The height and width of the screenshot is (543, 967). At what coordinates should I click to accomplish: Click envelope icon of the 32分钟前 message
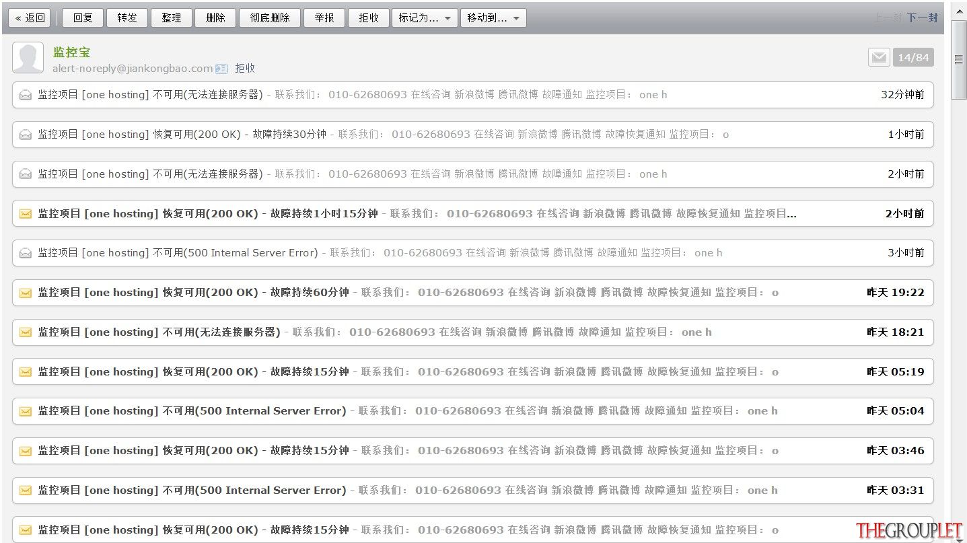pyautogui.click(x=26, y=96)
